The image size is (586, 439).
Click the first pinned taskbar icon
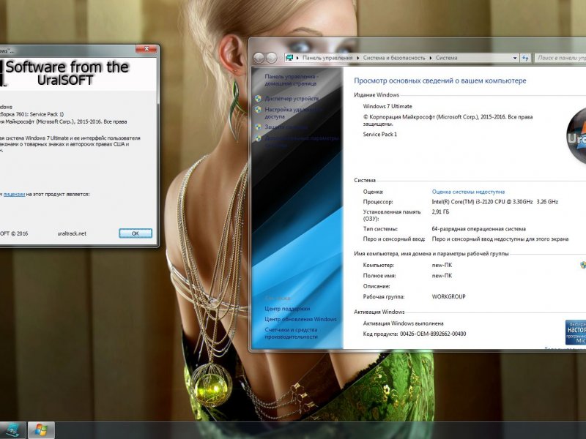[12, 430]
